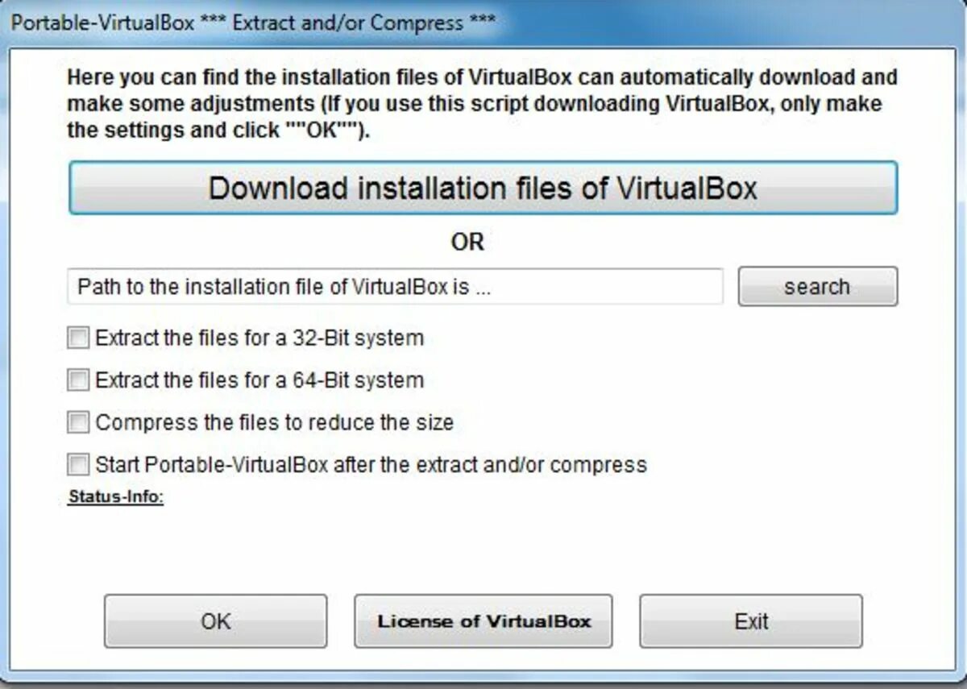The image size is (967, 689).
Task: Click 'Extract and/or Compress' in window title
Action: point(347,22)
